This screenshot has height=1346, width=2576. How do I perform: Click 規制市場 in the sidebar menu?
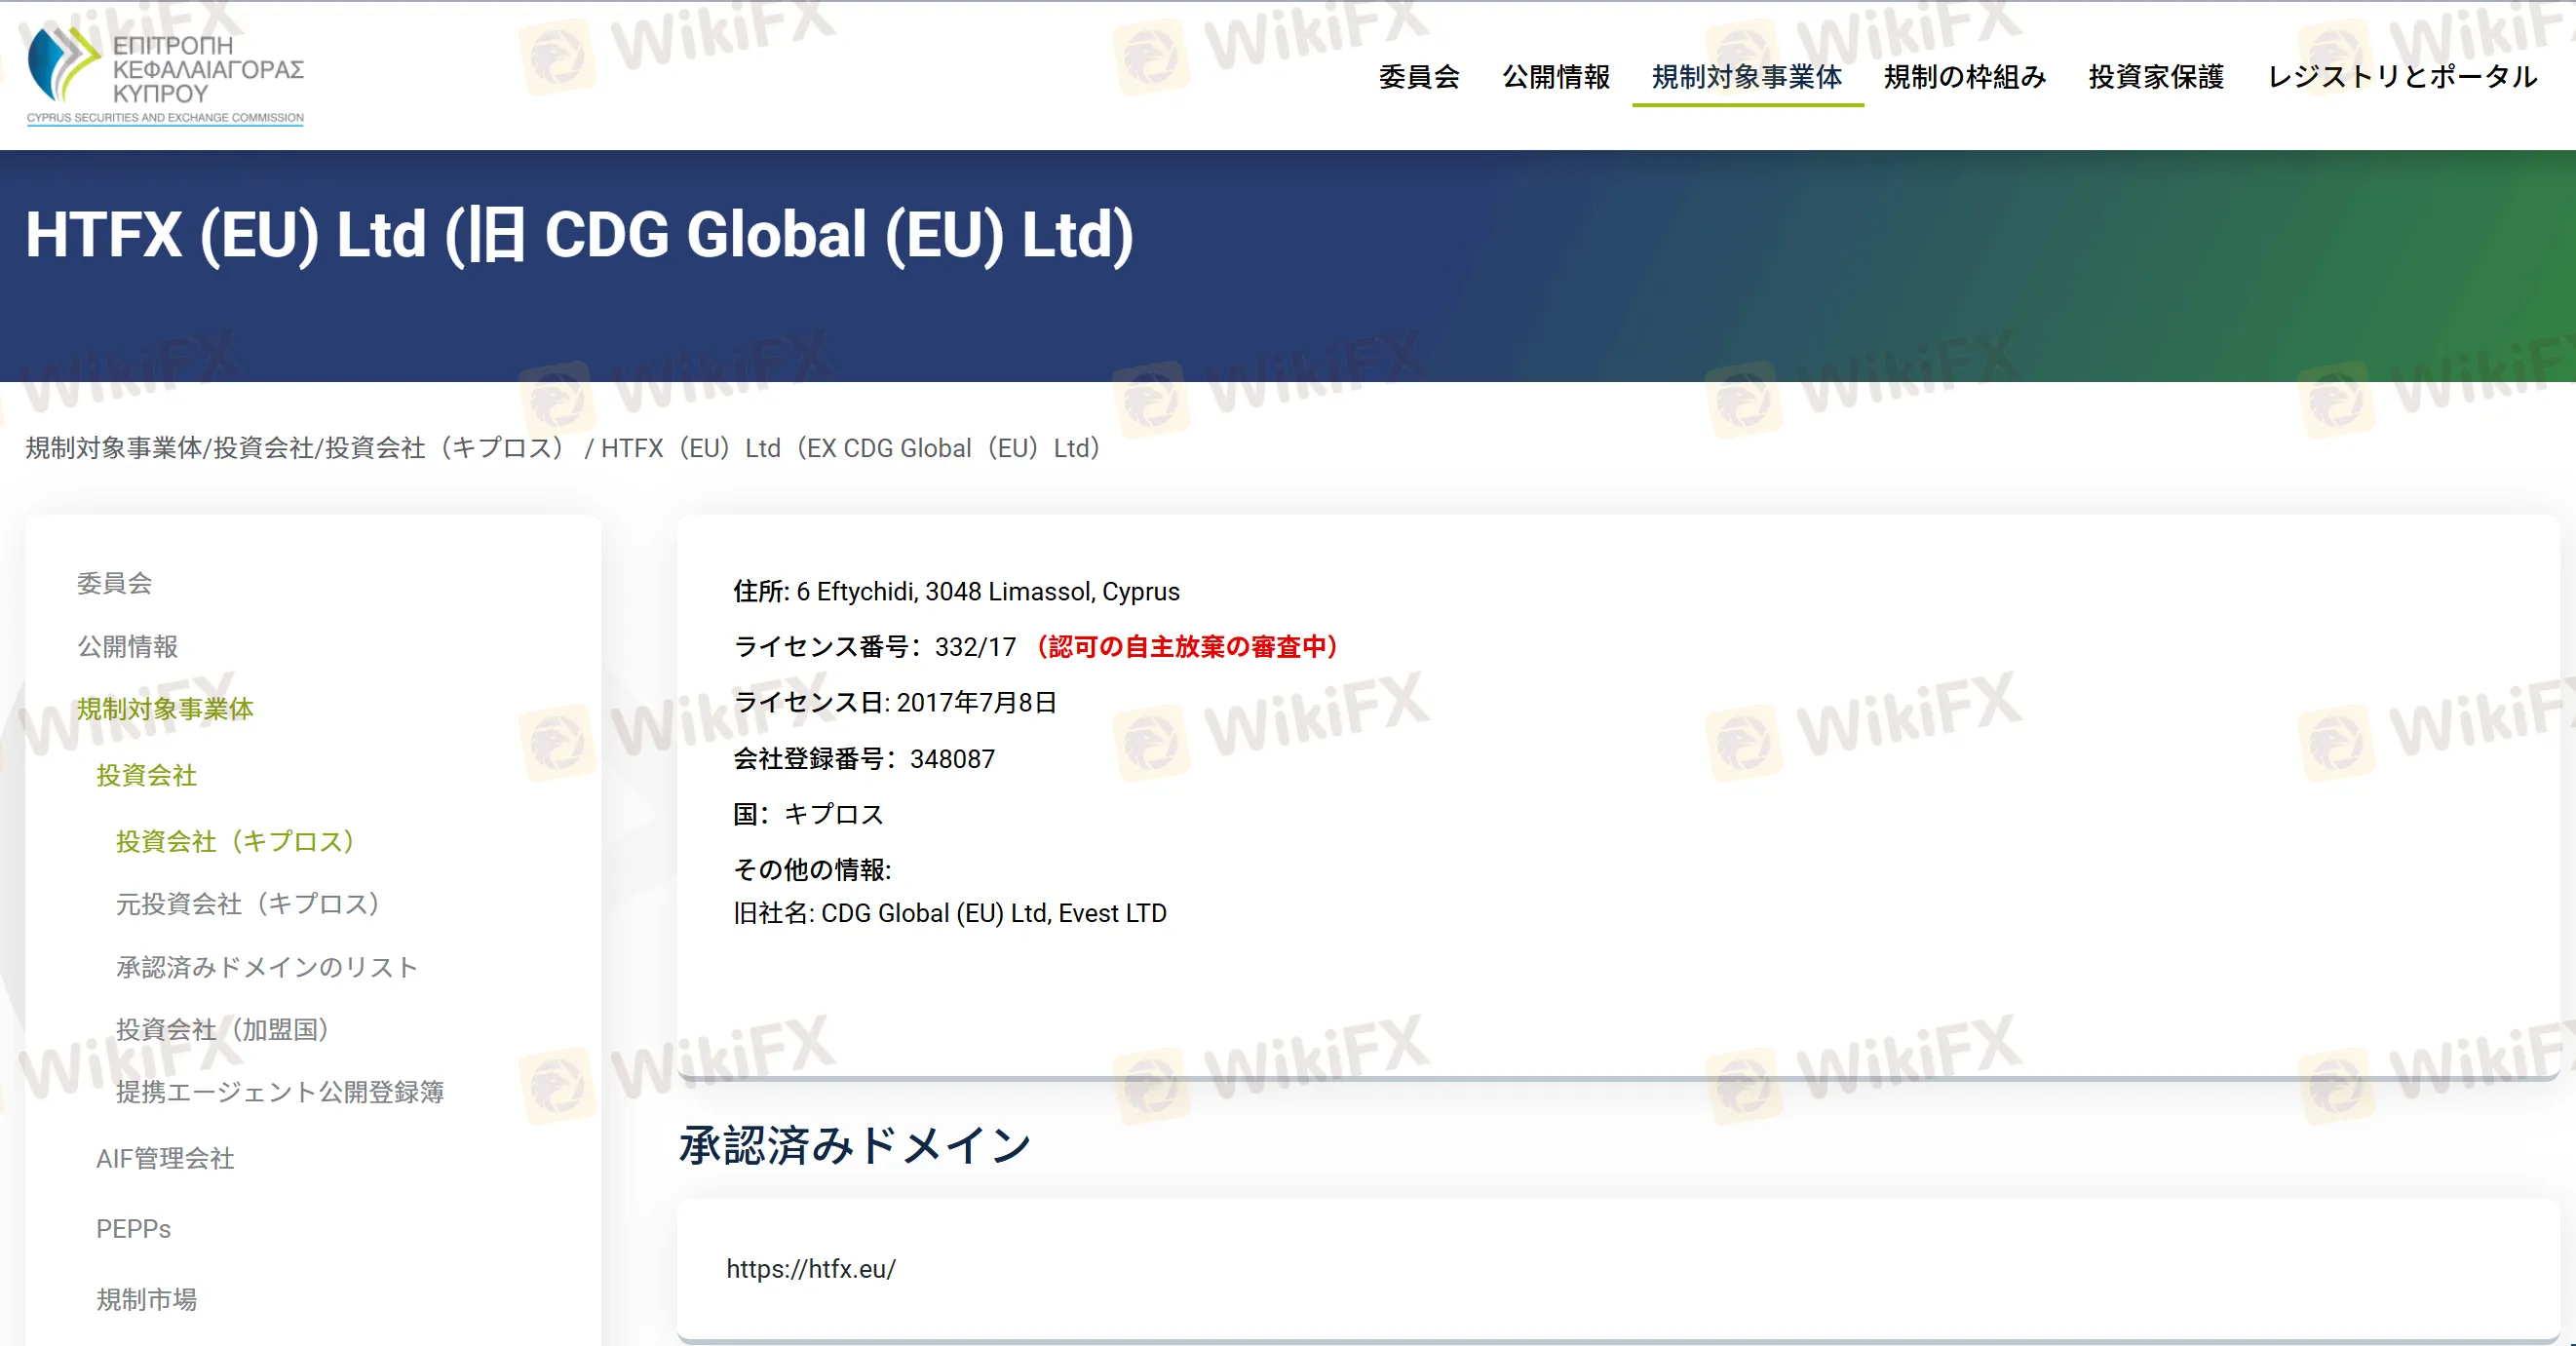coord(146,1299)
